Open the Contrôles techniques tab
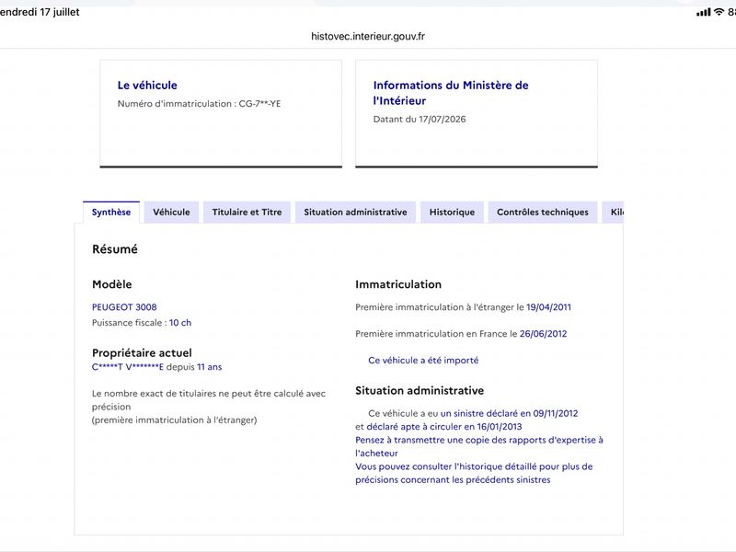This screenshot has height=552, width=736. [543, 213]
